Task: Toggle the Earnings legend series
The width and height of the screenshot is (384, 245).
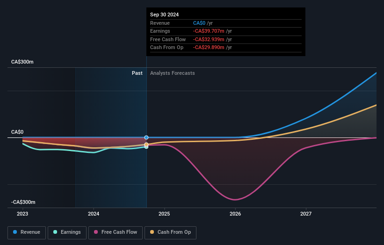Action: (x=67, y=232)
